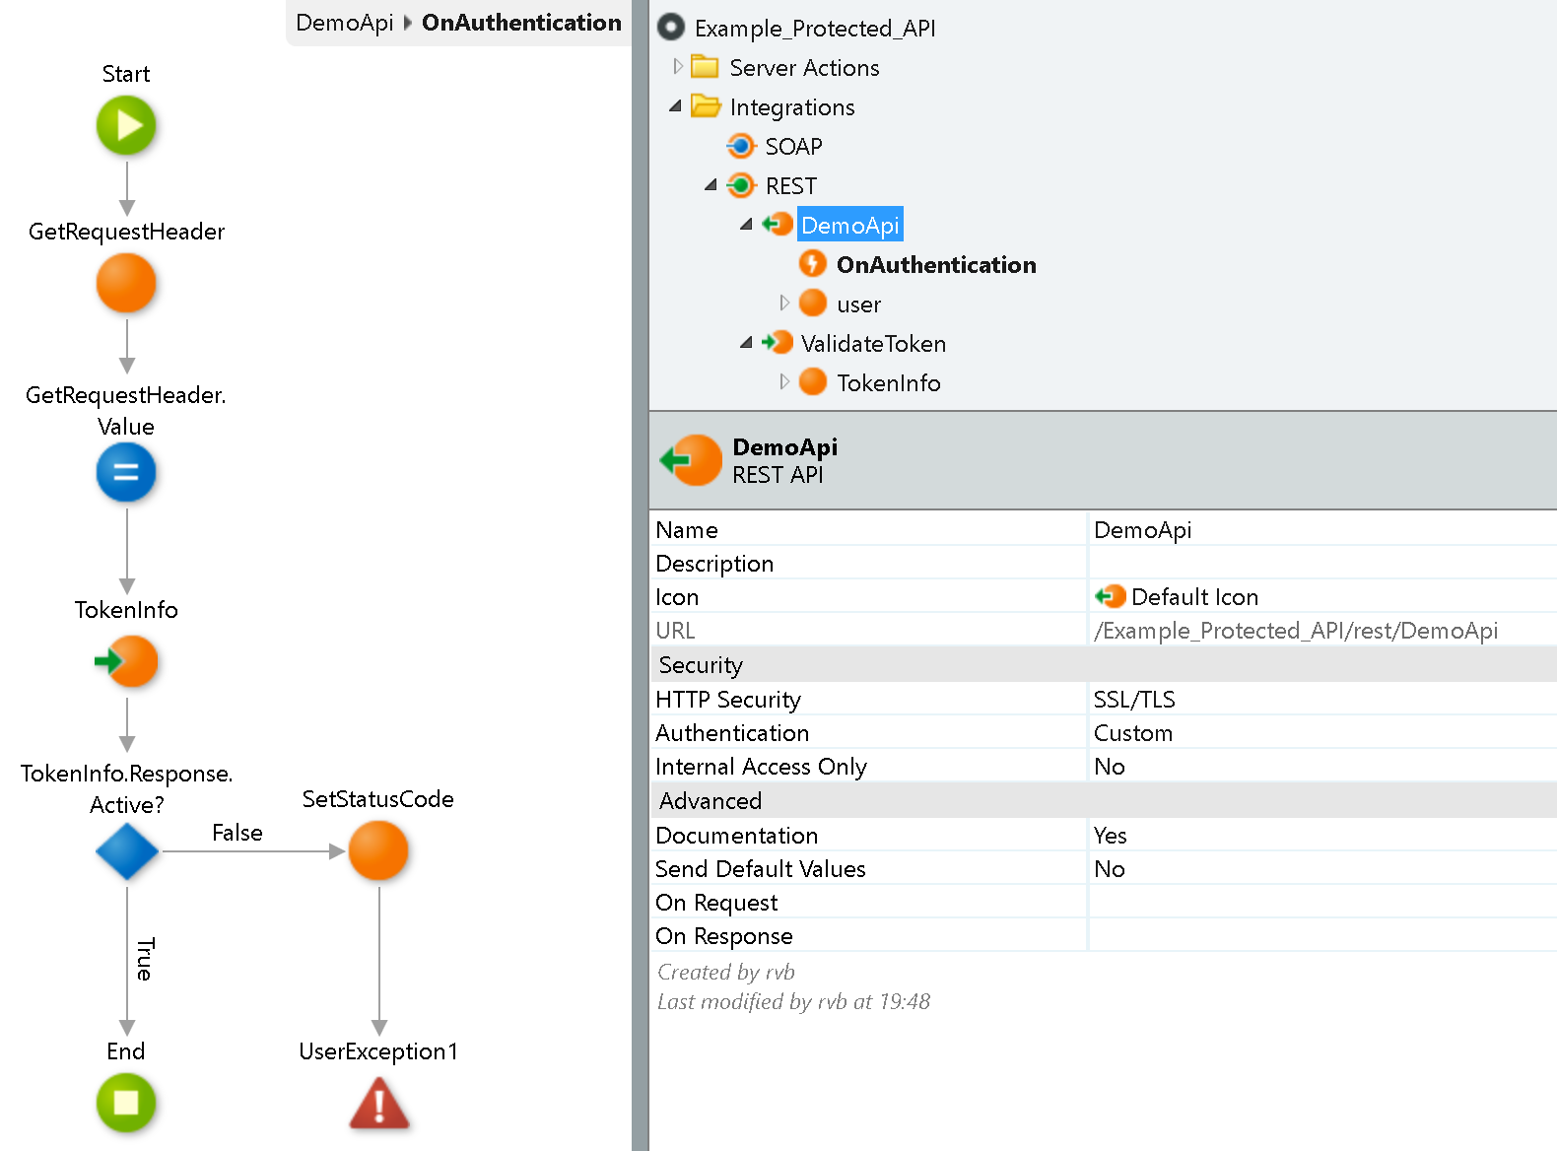This screenshot has height=1151, width=1557.
Task: Click the OnAuthentication lightning icon
Action: coord(813,264)
